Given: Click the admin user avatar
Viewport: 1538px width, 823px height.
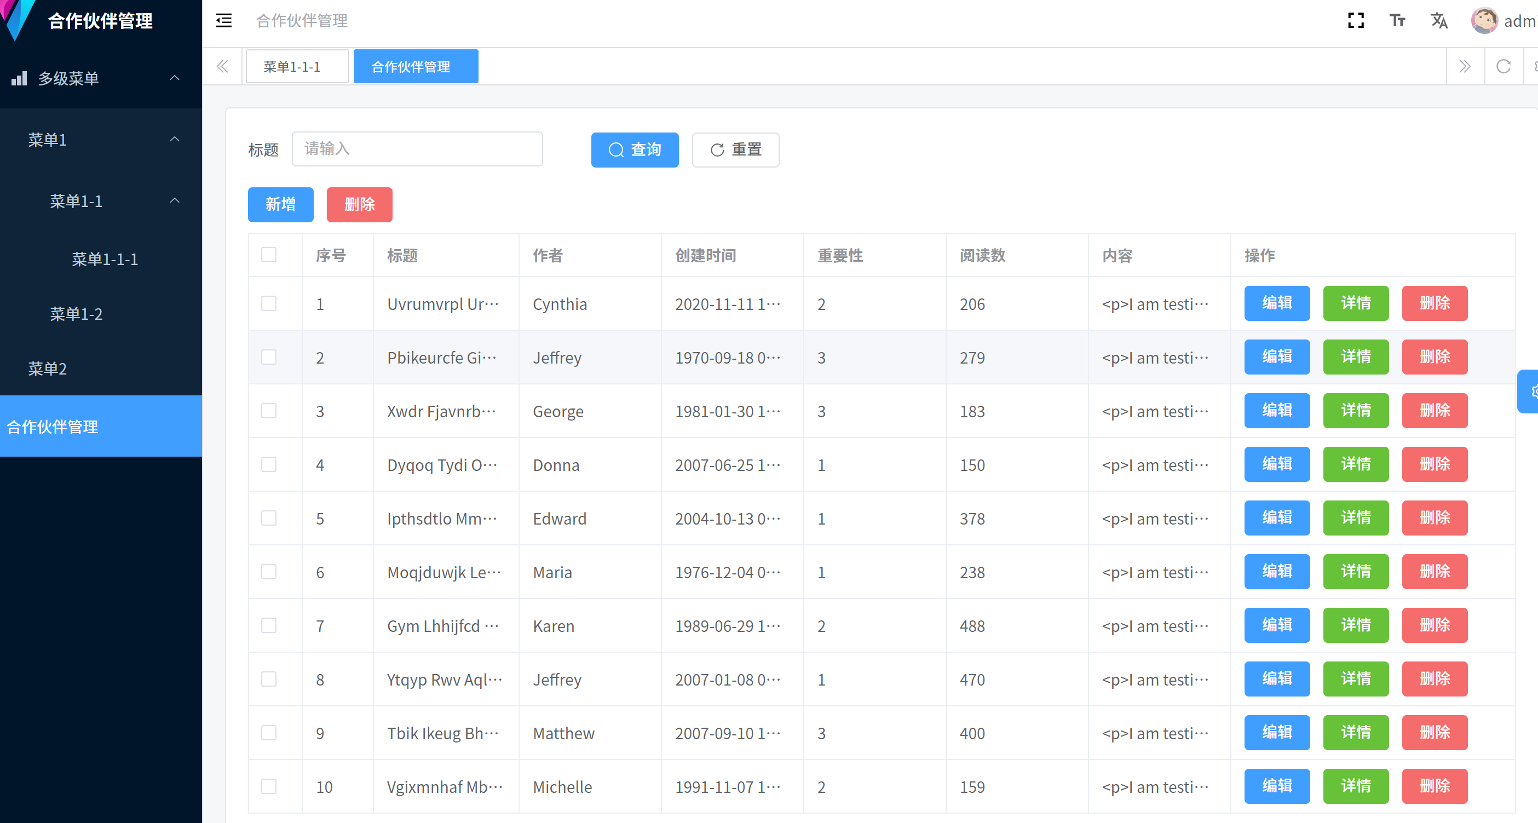Looking at the screenshot, I should [x=1484, y=21].
